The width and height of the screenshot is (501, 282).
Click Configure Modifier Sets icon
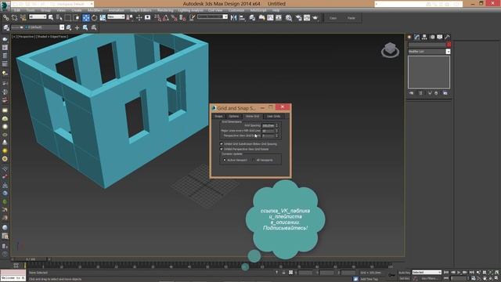(x=445, y=93)
